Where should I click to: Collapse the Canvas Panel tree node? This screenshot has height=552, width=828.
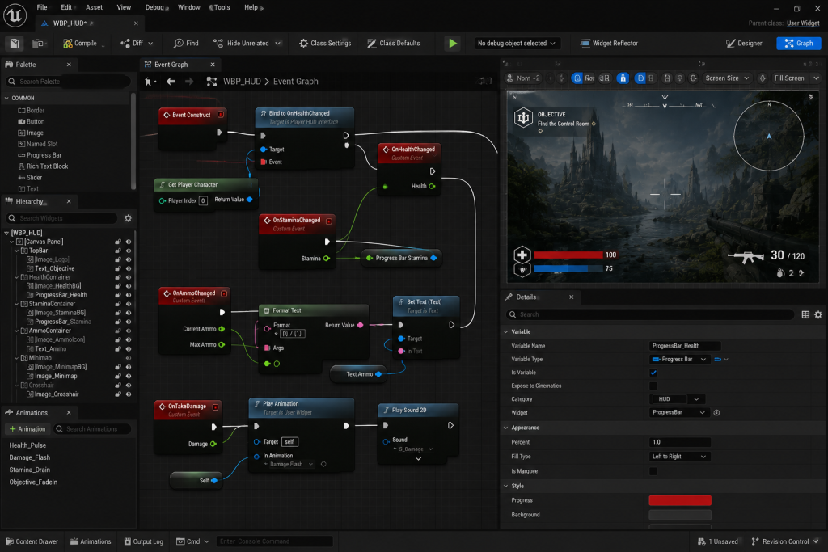click(11, 242)
